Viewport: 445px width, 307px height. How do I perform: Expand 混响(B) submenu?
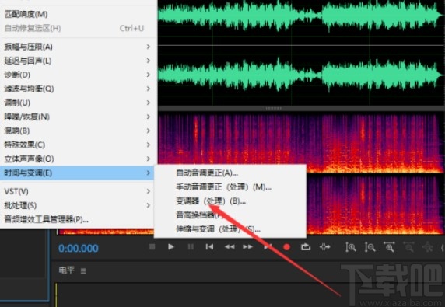(79, 131)
